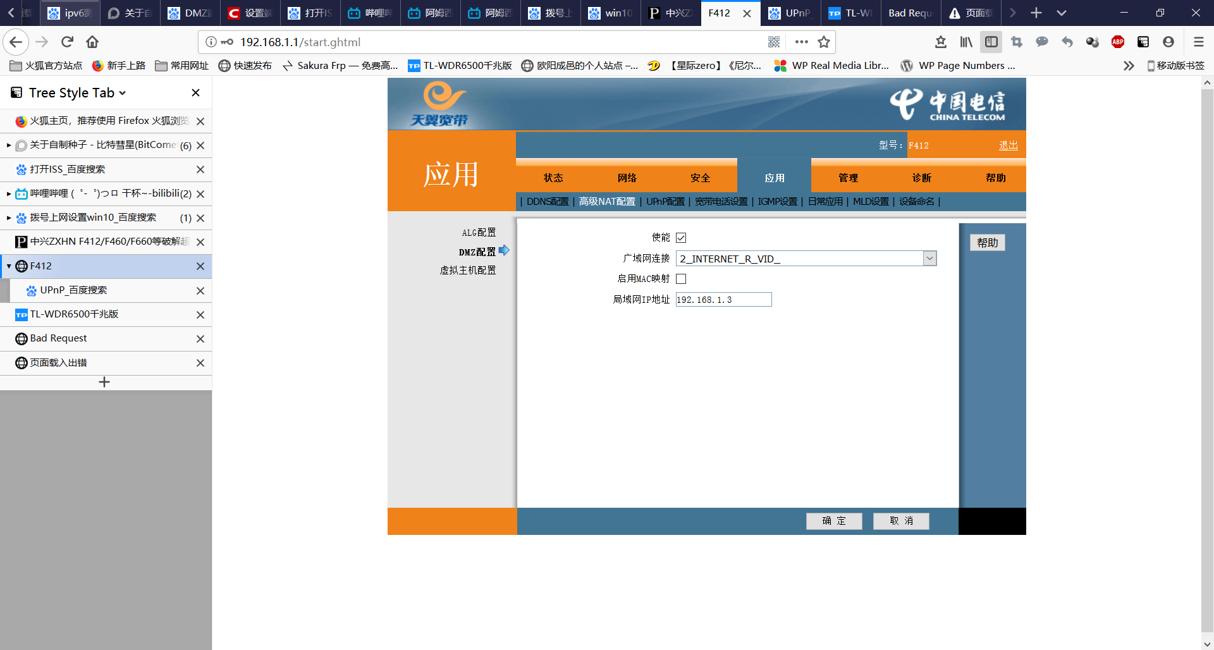Image resolution: width=1214 pixels, height=650 pixels.
Task: Select 虚拟主机配置 in left menu
Action: coord(468,270)
